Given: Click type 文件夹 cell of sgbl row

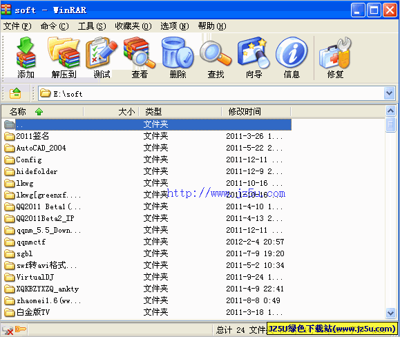Looking at the screenshot, I should (155, 253).
